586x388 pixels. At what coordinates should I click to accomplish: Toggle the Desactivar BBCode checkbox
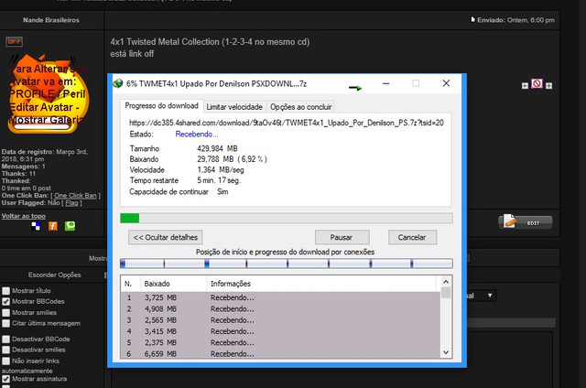[x=6, y=339]
